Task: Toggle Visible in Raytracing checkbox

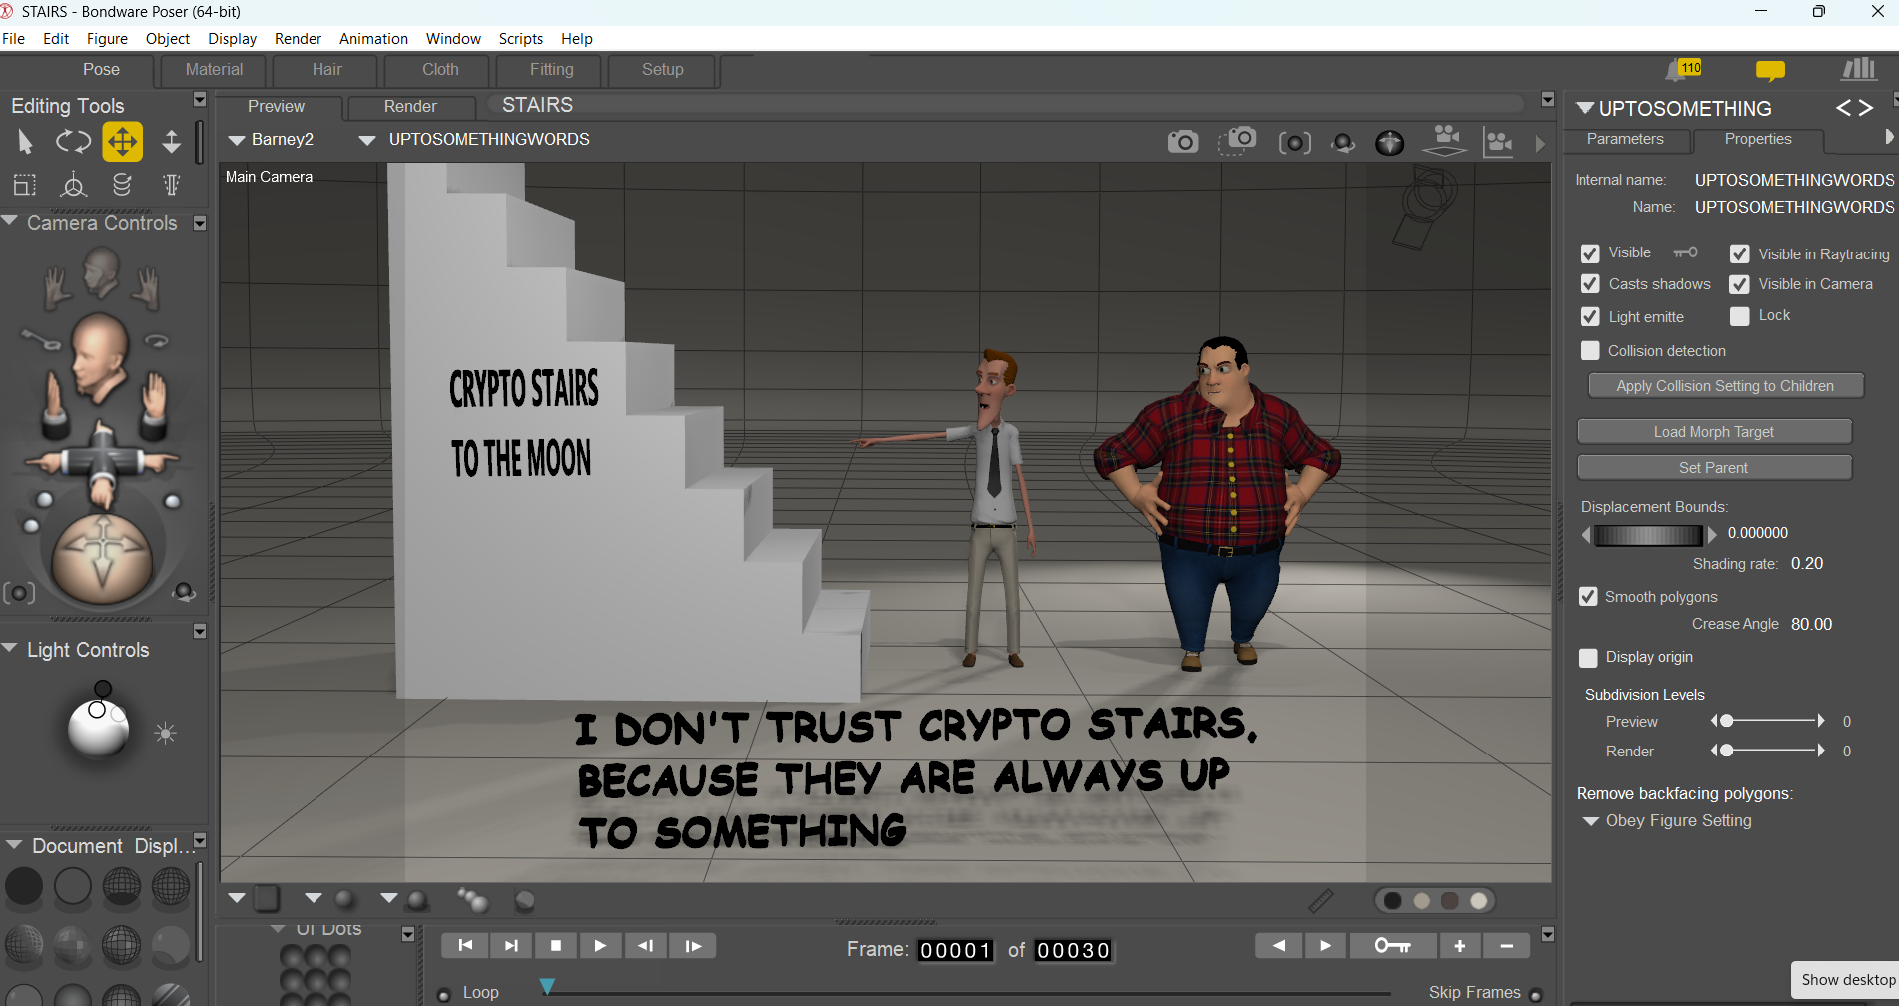Action: pyautogui.click(x=1740, y=253)
